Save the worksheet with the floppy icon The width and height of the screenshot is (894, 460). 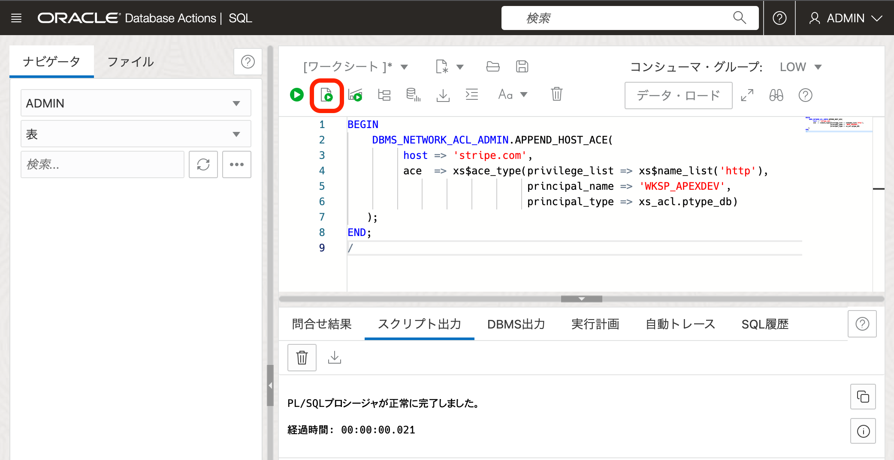pos(522,66)
